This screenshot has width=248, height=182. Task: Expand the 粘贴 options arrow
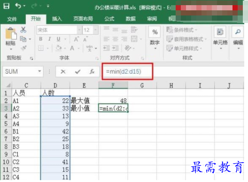coord(11,49)
